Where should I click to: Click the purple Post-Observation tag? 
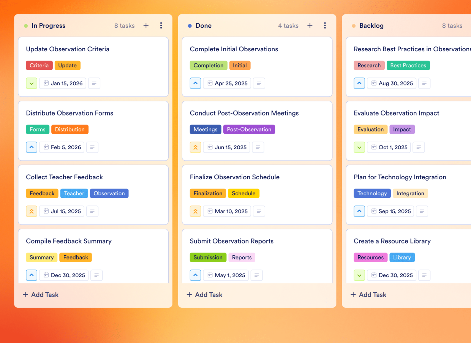pos(249,130)
